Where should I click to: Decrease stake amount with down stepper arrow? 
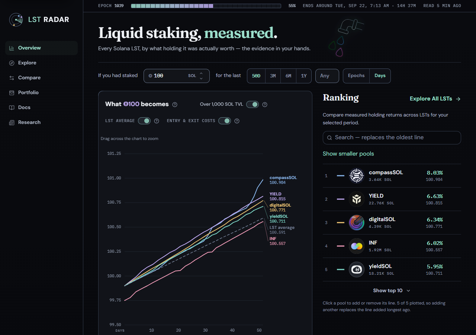point(201,79)
